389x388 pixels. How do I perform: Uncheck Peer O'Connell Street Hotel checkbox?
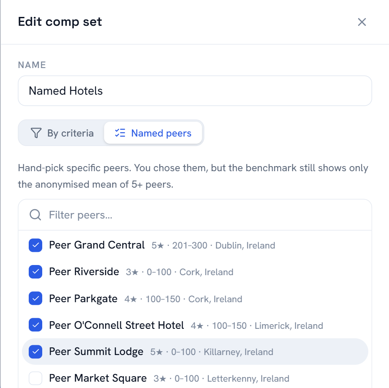35,325
